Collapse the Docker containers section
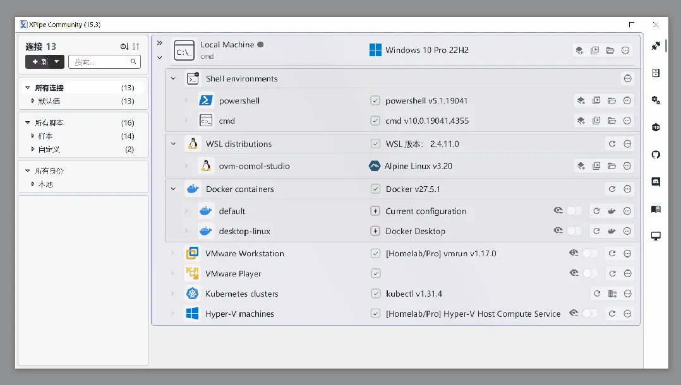The height and width of the screenshot is (385, 681). click(x=173, y=189)
